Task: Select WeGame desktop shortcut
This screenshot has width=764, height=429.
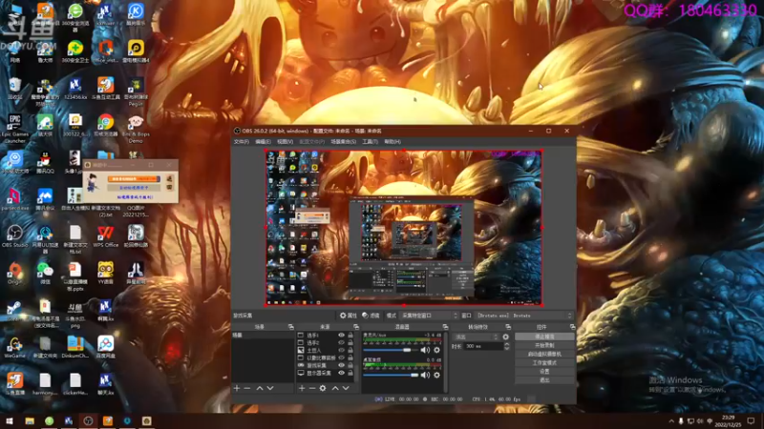Action: point(14,347)
